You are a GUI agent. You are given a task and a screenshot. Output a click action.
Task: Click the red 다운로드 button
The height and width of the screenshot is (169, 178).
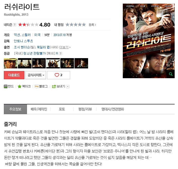14,75
